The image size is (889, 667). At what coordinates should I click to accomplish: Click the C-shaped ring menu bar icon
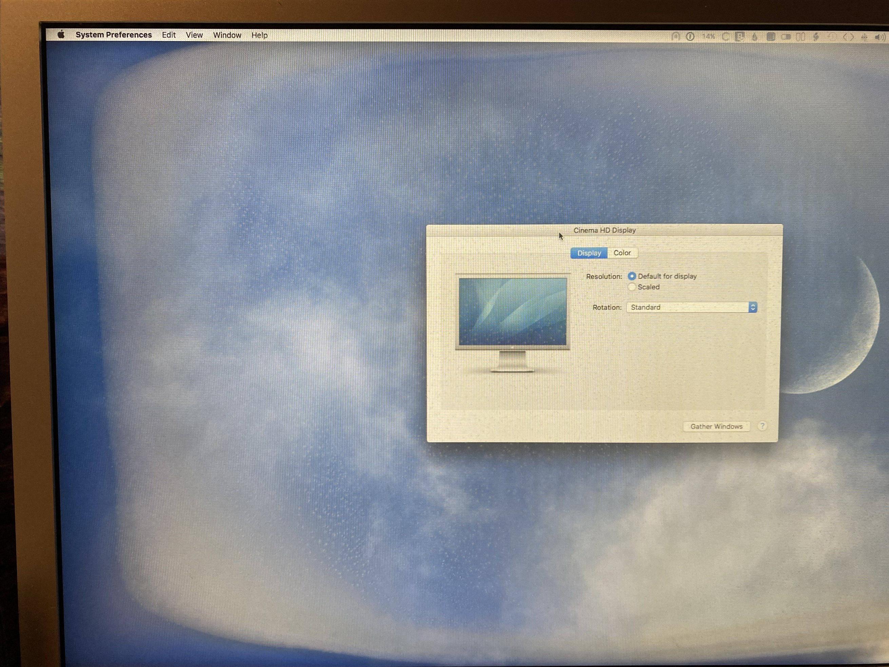[x=726, y=37]
